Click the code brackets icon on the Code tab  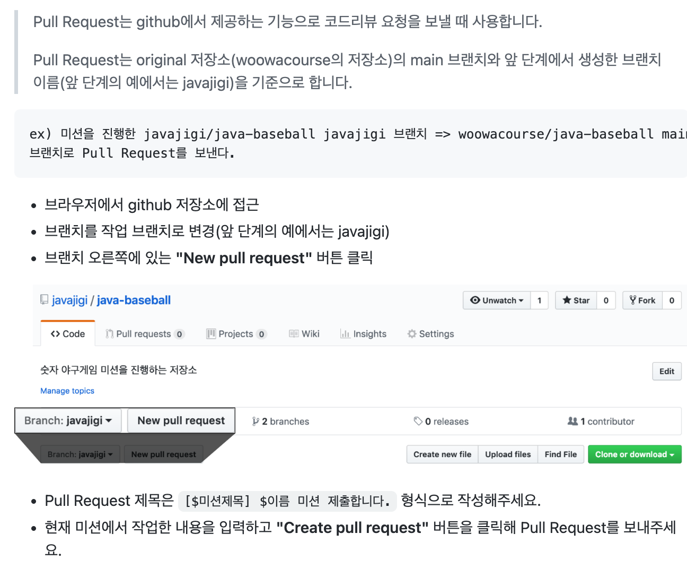(55, 334)
